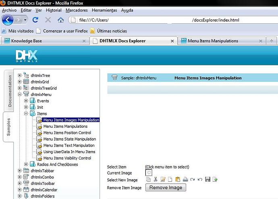
Task: Expand the dhtmlxToolbar node
Action: click(x=20, y=183)
